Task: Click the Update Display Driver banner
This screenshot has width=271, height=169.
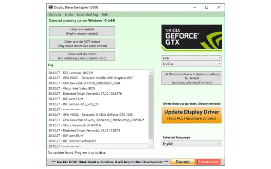Action: (x=192, y=115)
